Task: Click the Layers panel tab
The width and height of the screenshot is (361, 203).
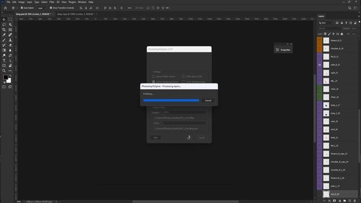Action: click(322, 16)
